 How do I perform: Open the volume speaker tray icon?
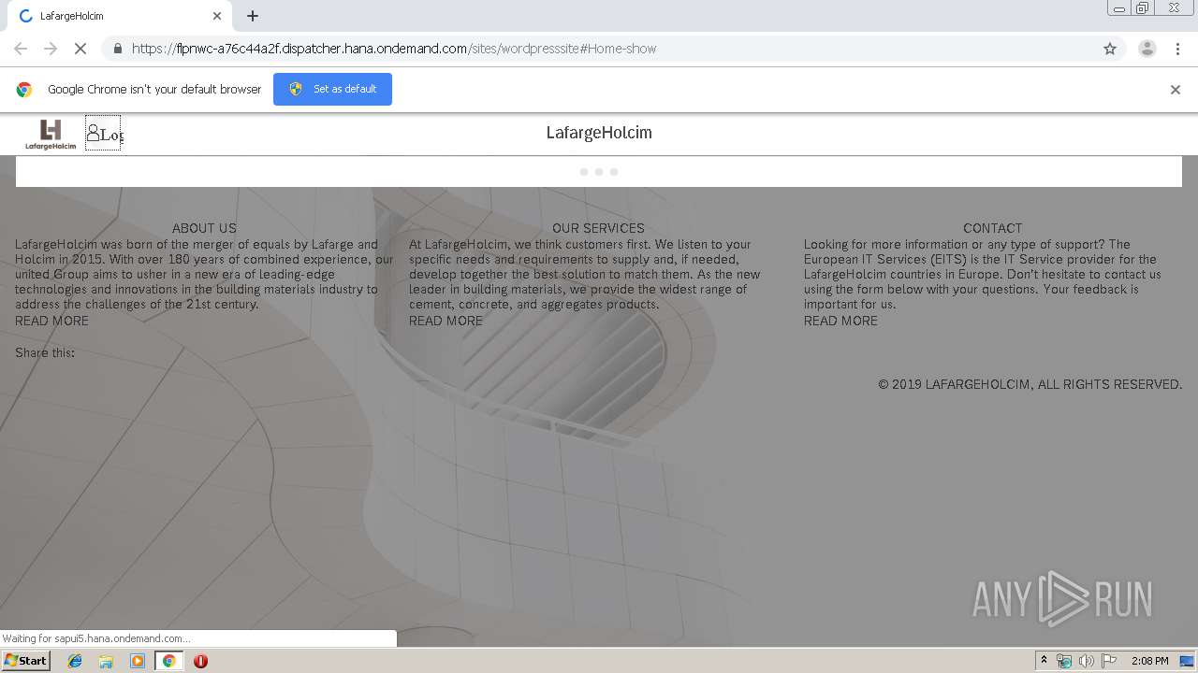pos(1086,661)
